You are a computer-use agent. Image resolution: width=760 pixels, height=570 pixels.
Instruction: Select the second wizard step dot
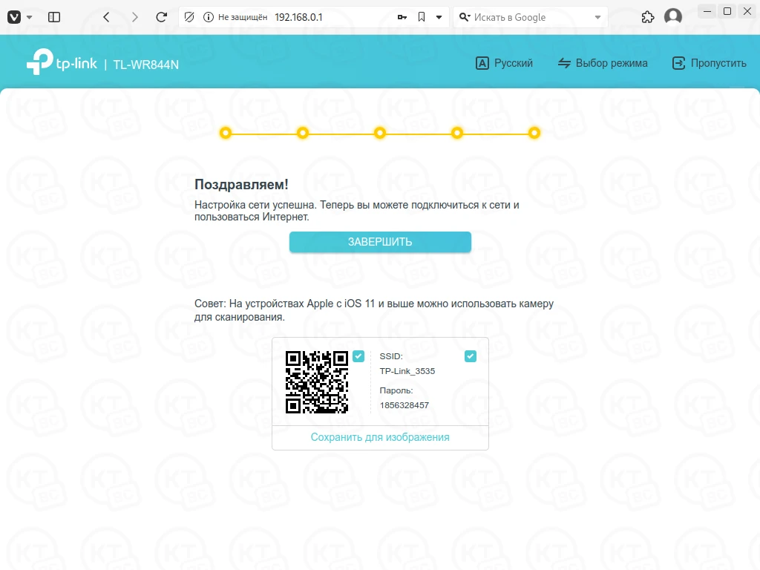click(303, 133)
